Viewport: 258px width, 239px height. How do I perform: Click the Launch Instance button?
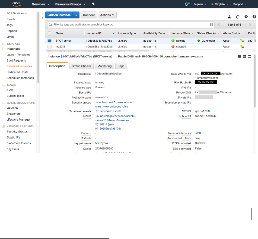click(59, 15)
